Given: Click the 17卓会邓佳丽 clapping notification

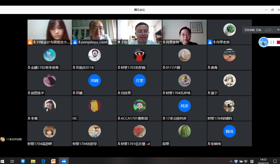Looking at the screenshot, I should click(11, 139).
